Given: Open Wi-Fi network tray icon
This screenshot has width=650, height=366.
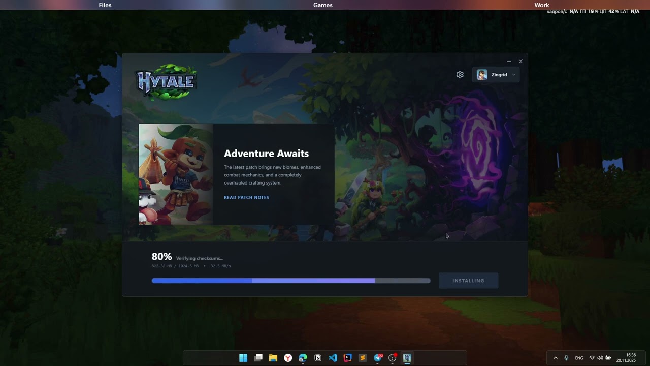Looking at the screenshot, I should pyautogui.click(x=592, y=358).
